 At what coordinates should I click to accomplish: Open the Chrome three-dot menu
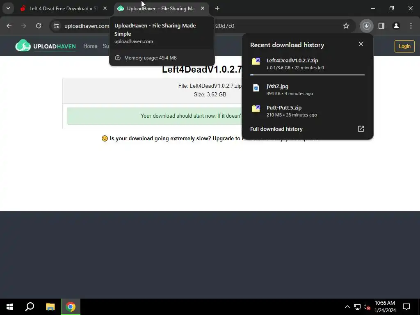[411, 26]
